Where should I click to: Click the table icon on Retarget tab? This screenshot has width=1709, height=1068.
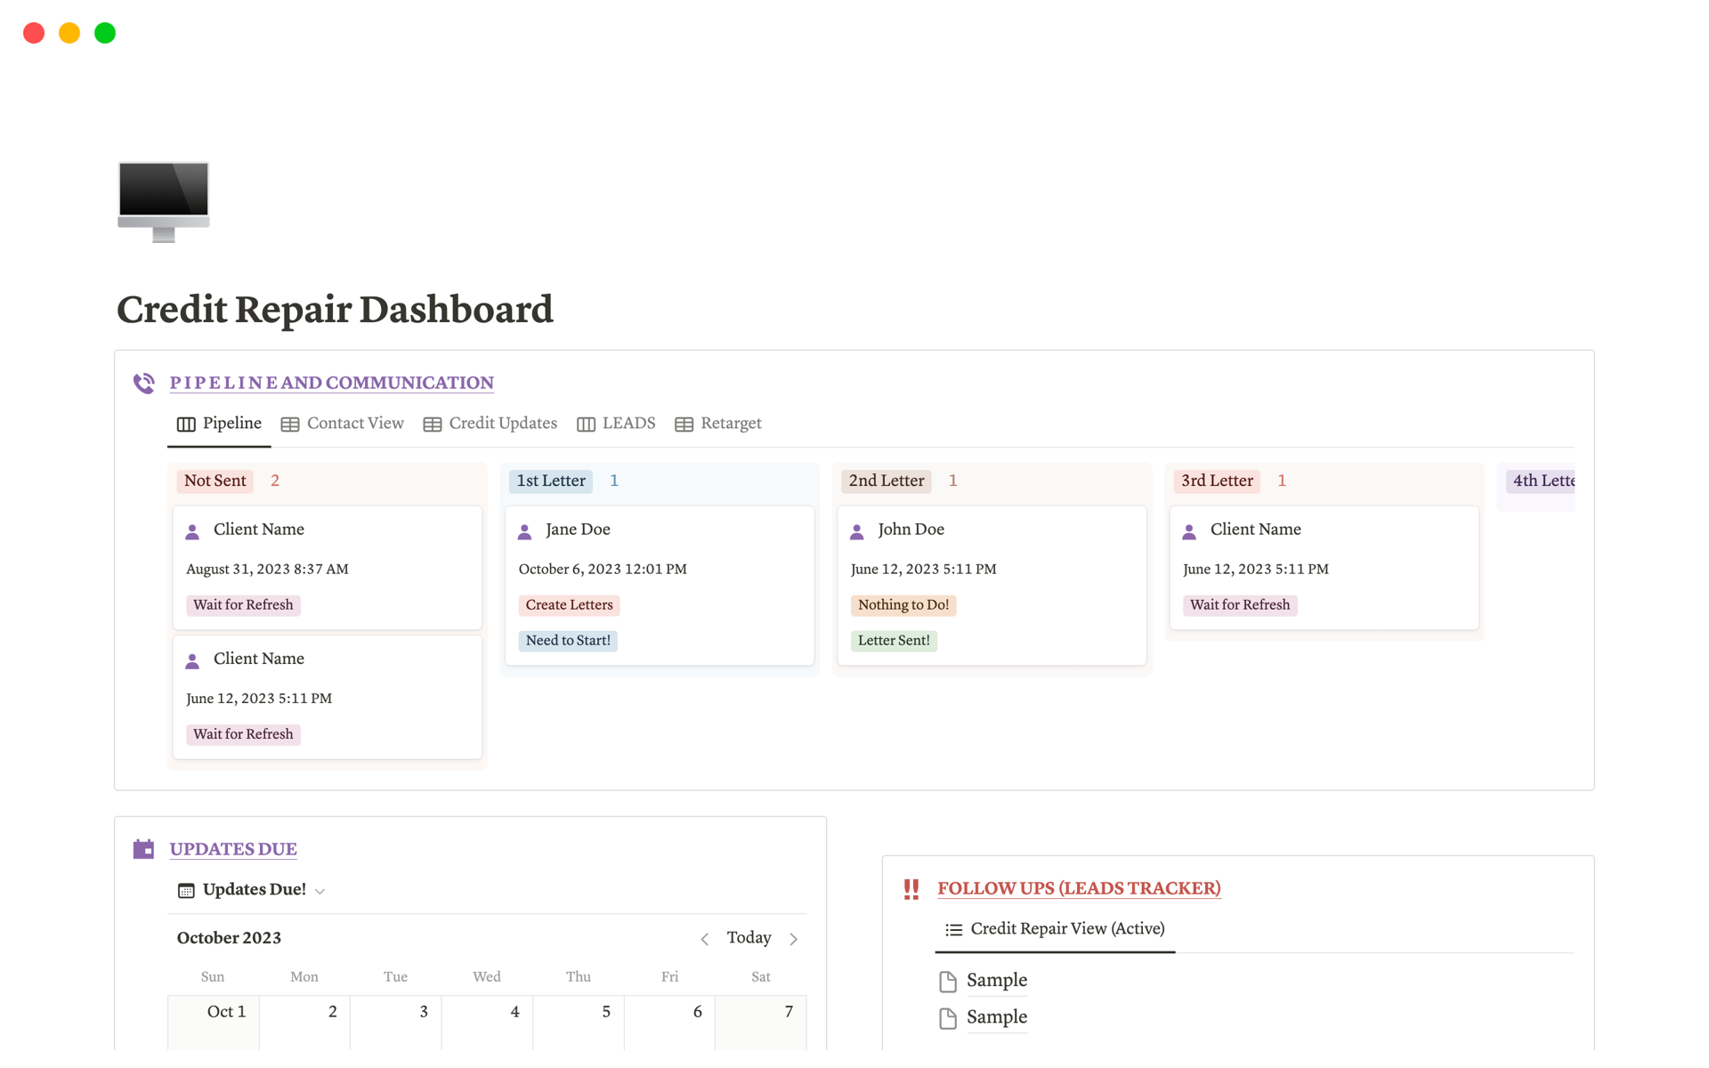tap(684, 425)
